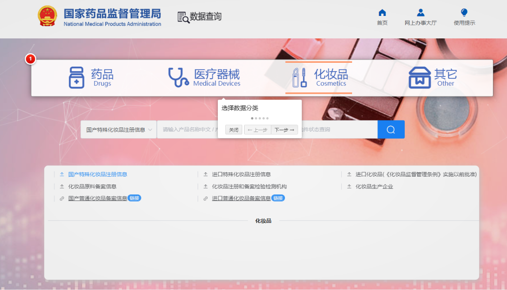Click the 使用提示 lightbulb icon
Image resolution: width=507 pixels, height=290 pixels.
click(x=464, y=13)
